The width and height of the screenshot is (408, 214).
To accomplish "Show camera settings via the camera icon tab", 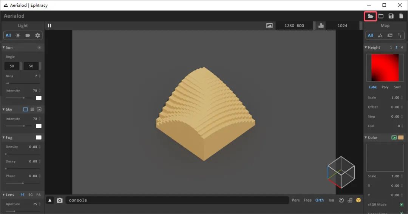I will point(28,35).
